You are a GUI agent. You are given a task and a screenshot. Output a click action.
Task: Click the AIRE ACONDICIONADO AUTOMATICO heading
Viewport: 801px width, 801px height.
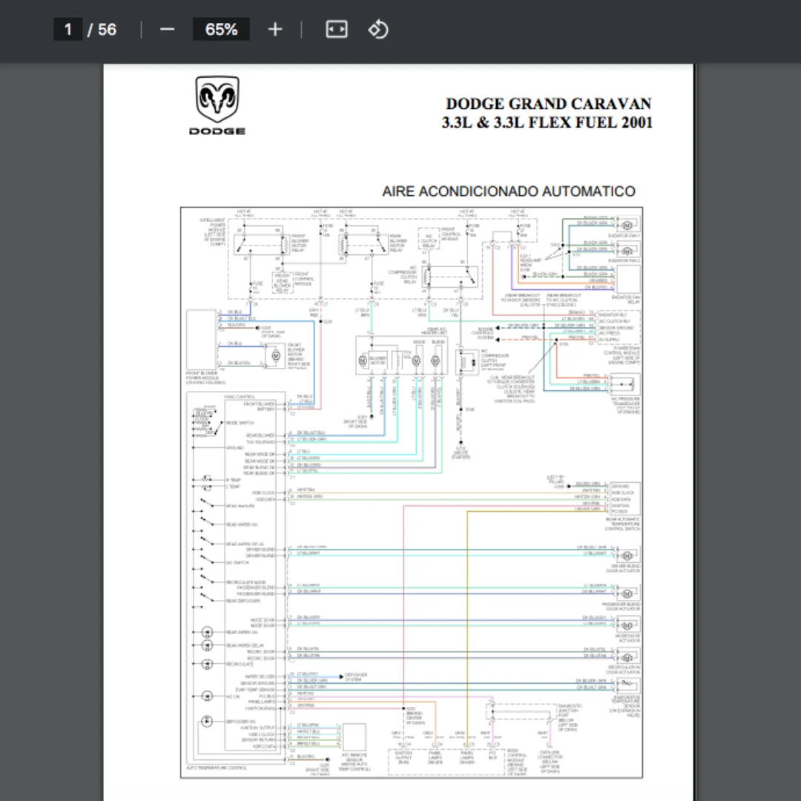(508, 191)
